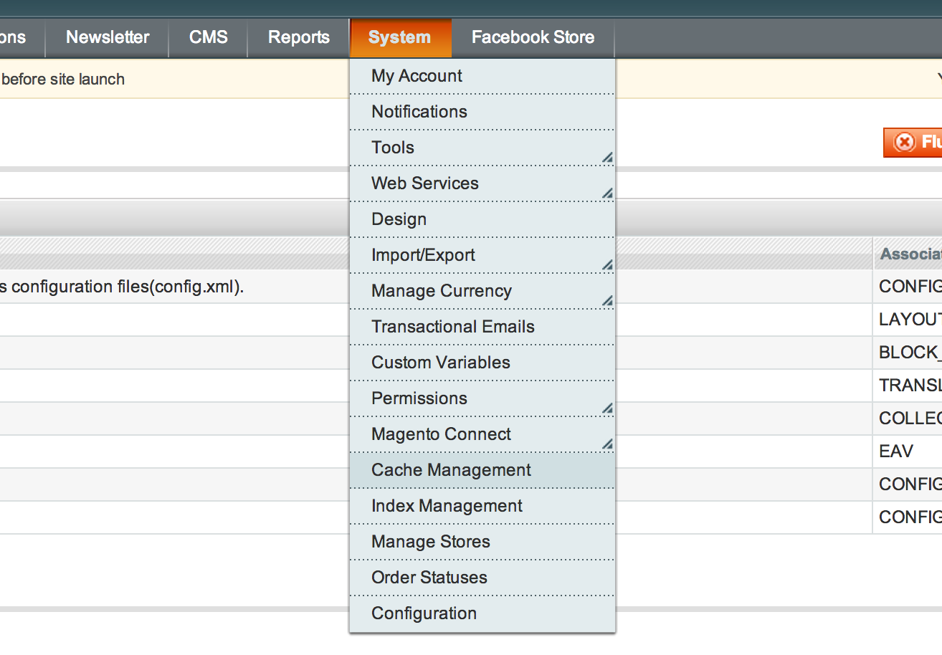Expand the Import/Export submenu arrow
This screenshot has height=655, width=942.
click(x=607, y=264)
